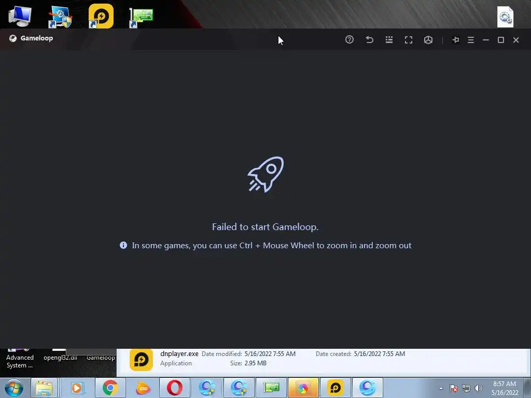This screenshot has height=398, width=531.
Task: Open Opera browser from the taskbar
Action: pos(175,388)
